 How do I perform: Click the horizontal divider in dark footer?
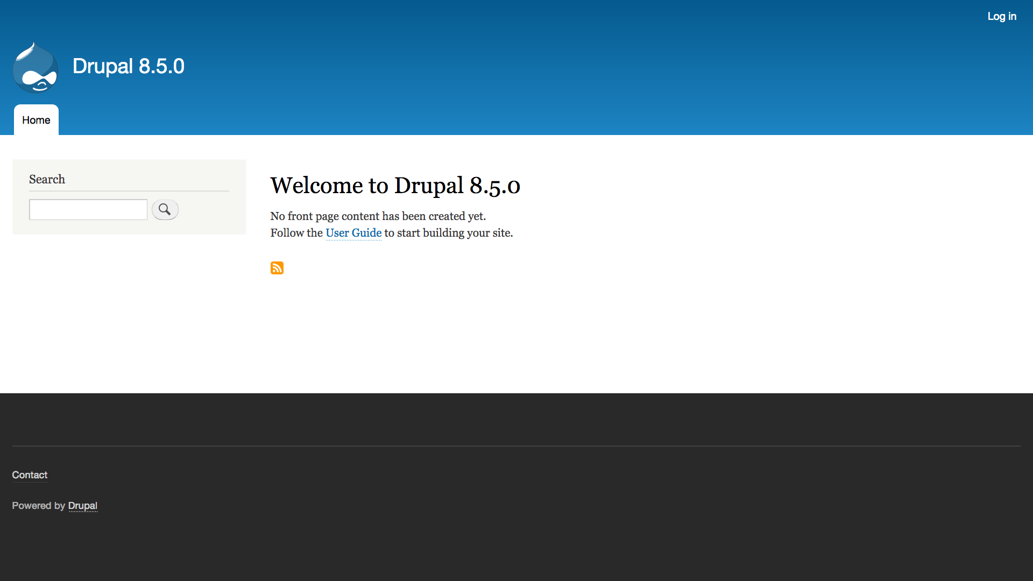coord(516,446)
